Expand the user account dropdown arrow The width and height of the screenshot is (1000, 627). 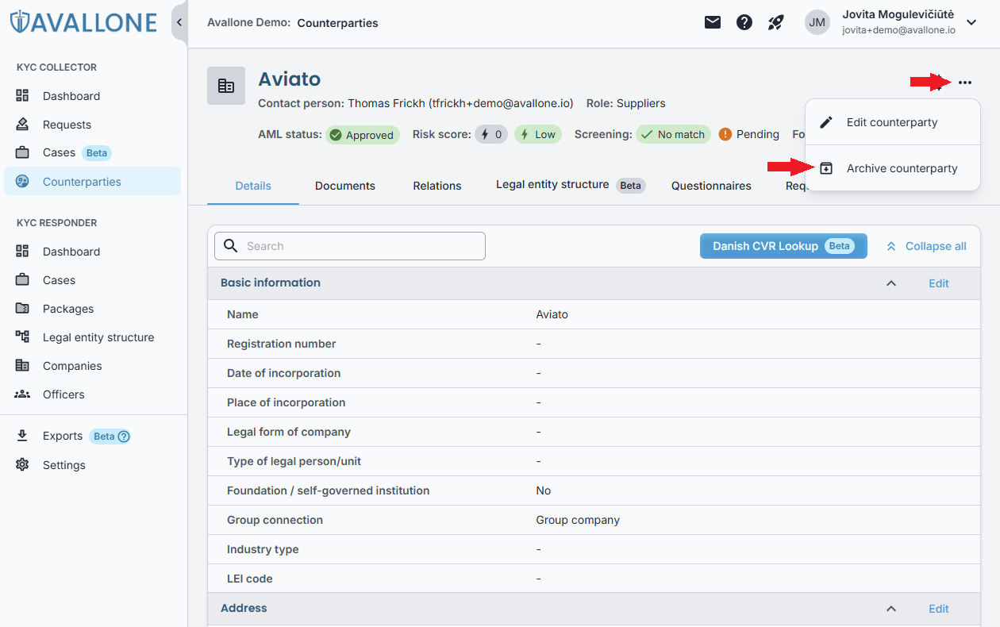coord(971,22)
